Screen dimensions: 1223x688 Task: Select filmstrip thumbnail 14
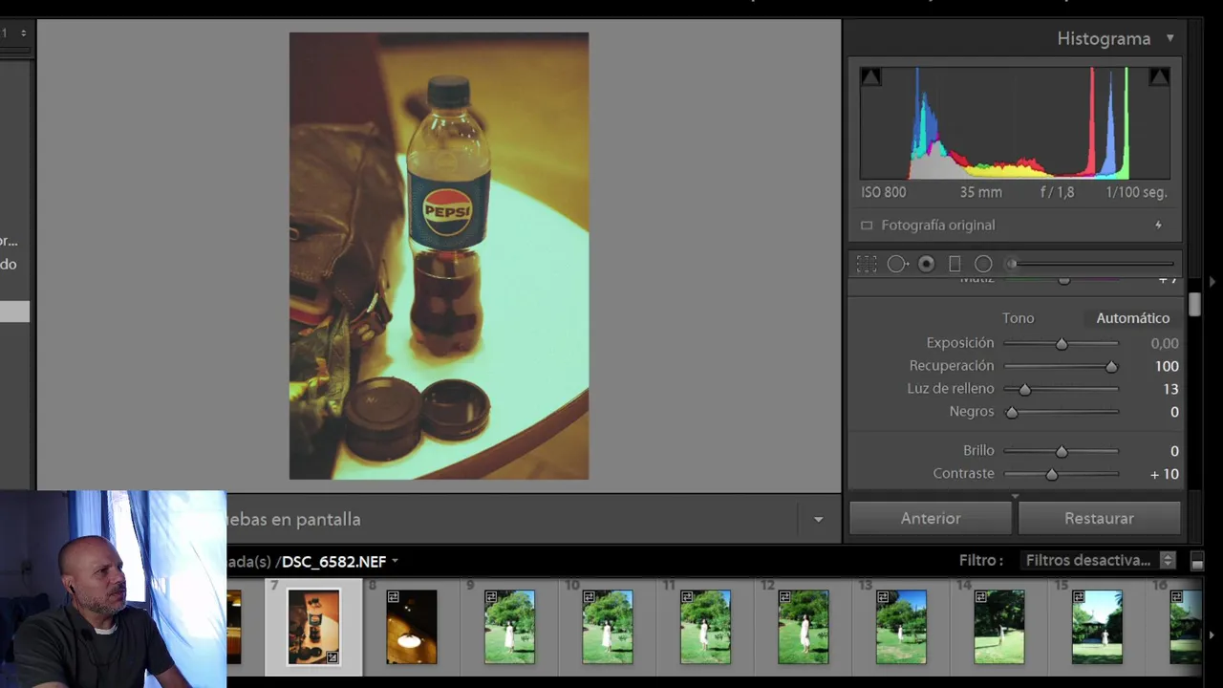(999, 627)
